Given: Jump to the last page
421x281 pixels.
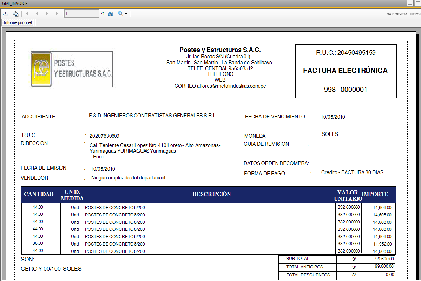Looking at the screenshot, I should 57,14.
